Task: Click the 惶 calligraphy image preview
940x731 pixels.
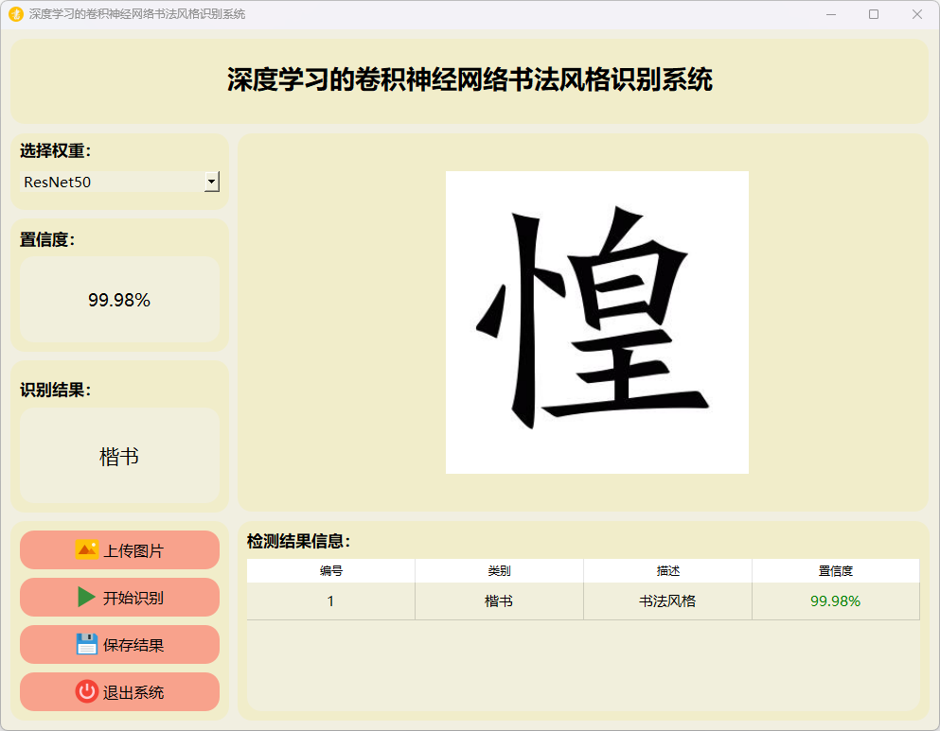Action: click(596, 322)
